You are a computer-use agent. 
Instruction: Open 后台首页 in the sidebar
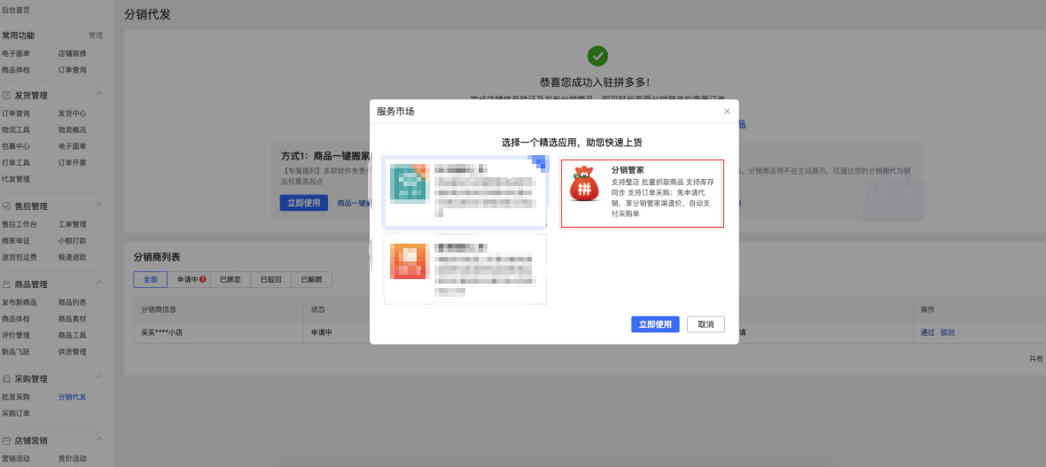click(16, 11)
